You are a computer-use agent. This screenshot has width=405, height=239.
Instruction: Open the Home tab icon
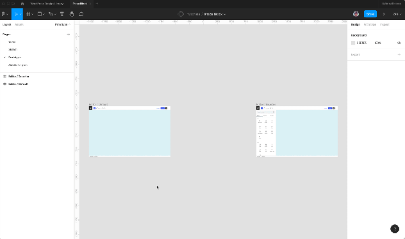pyautogui.click(x=22, y=4)
